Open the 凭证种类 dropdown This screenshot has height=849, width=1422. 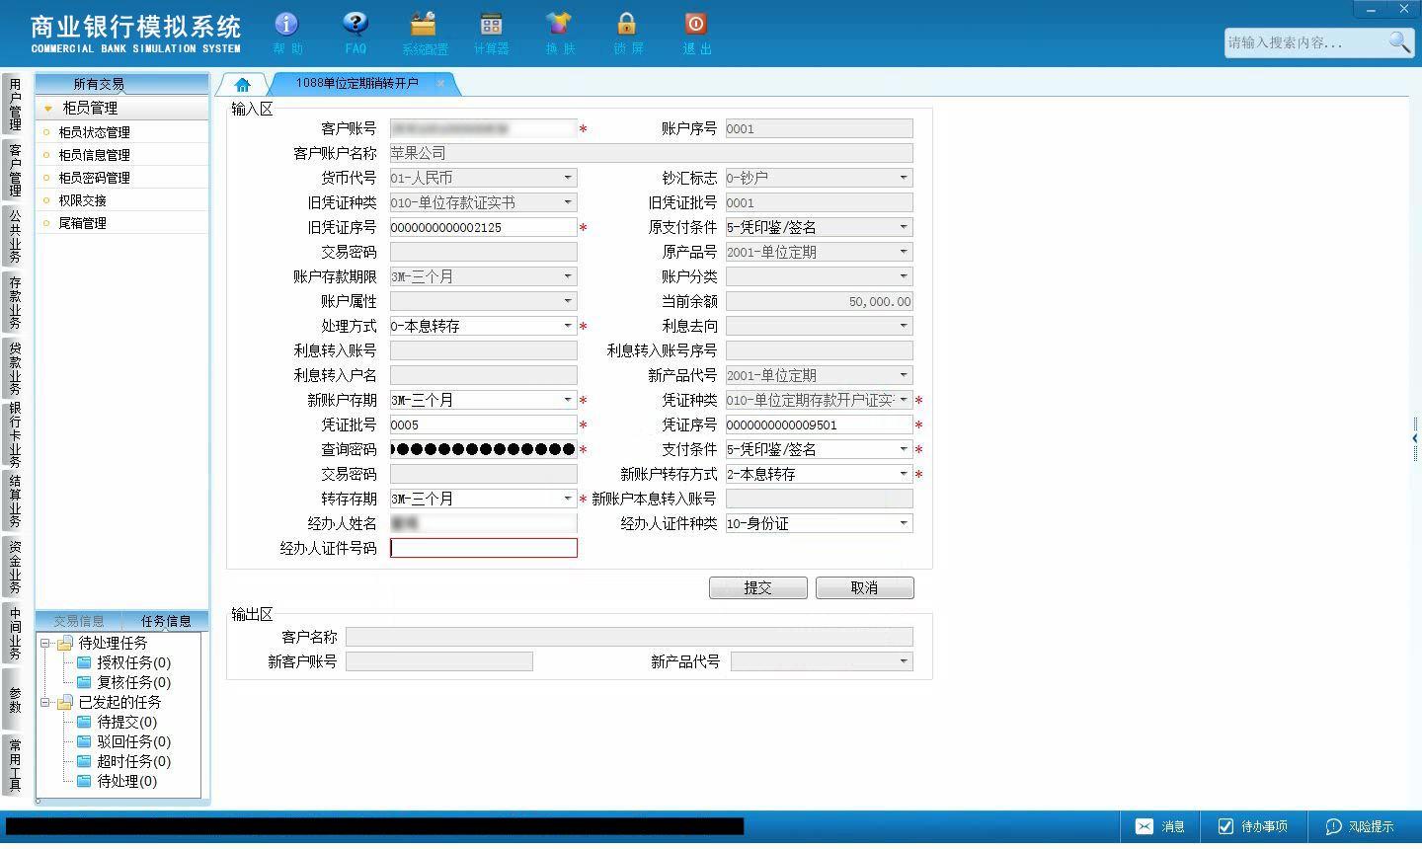904,400
